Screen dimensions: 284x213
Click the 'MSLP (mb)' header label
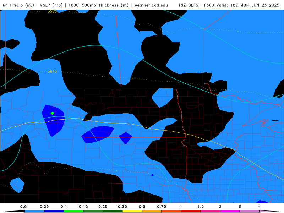tap(51, 5)
